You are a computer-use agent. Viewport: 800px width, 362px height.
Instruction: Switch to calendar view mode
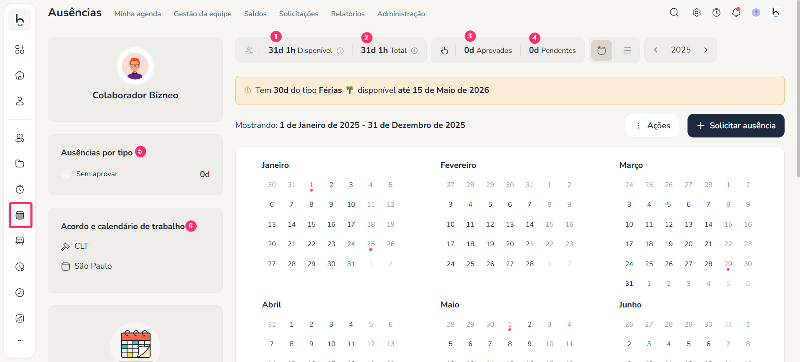point(601,50)
